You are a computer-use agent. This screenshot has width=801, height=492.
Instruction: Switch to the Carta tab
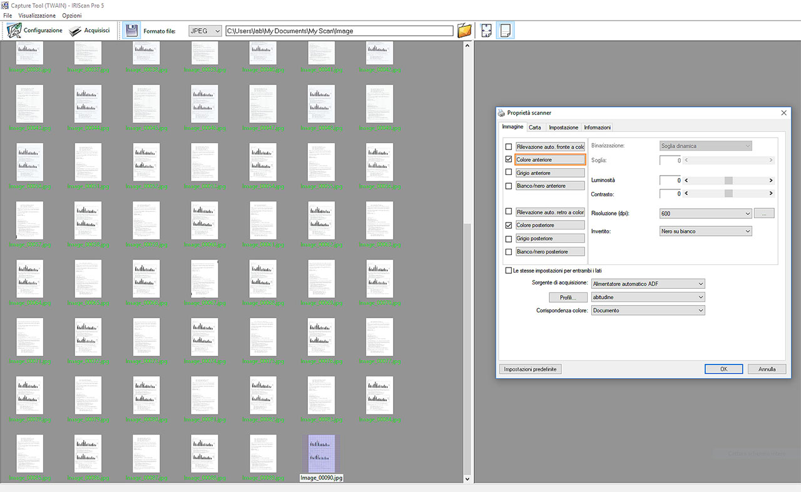click(x=534, y=128)
